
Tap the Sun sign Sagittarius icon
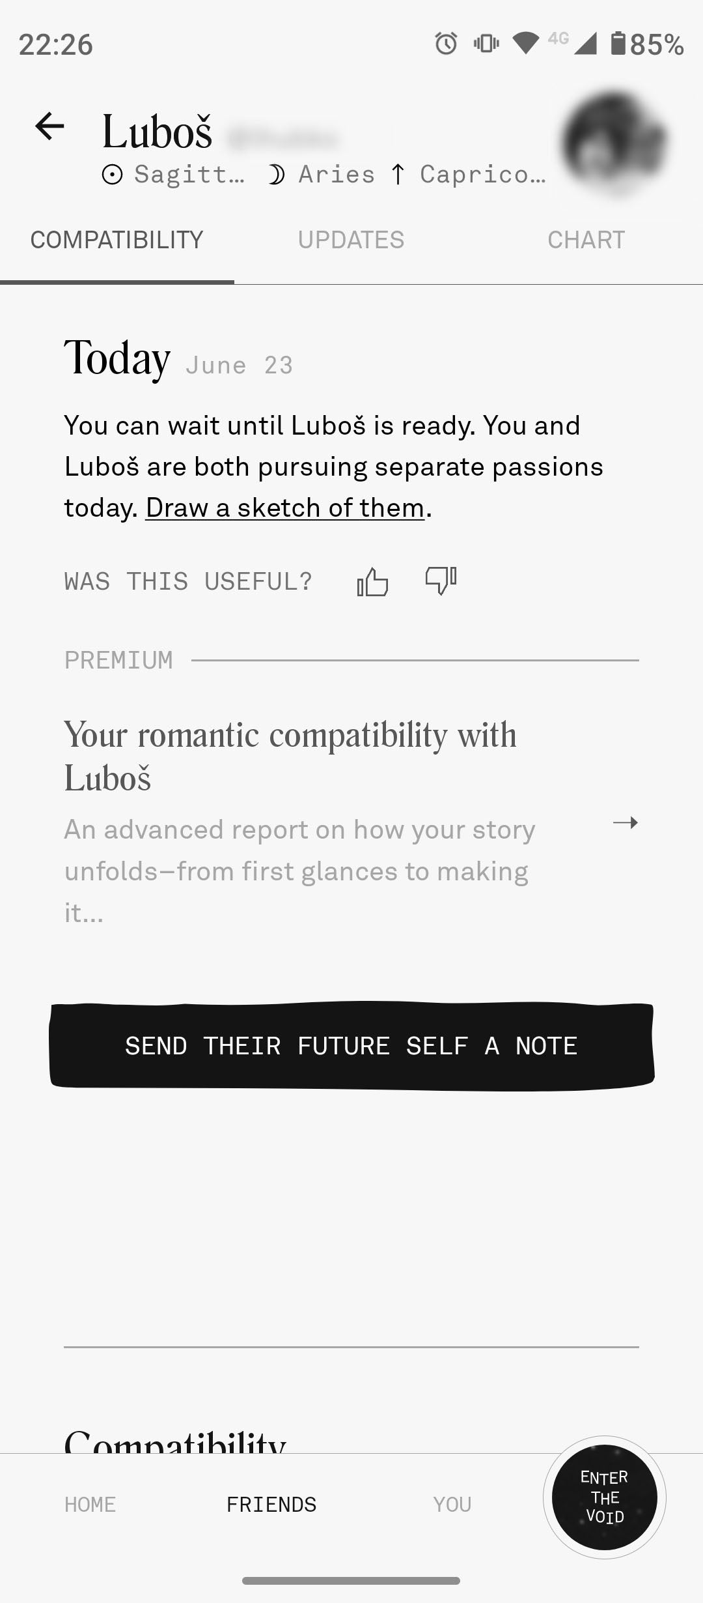(112, 175)
